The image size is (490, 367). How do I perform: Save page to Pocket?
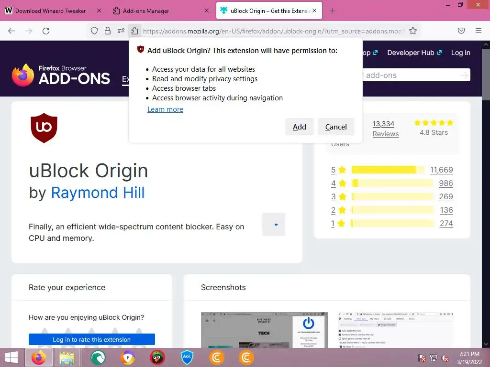[x=461, y=31]
